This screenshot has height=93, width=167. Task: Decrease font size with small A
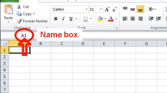(x=114, y=9)
